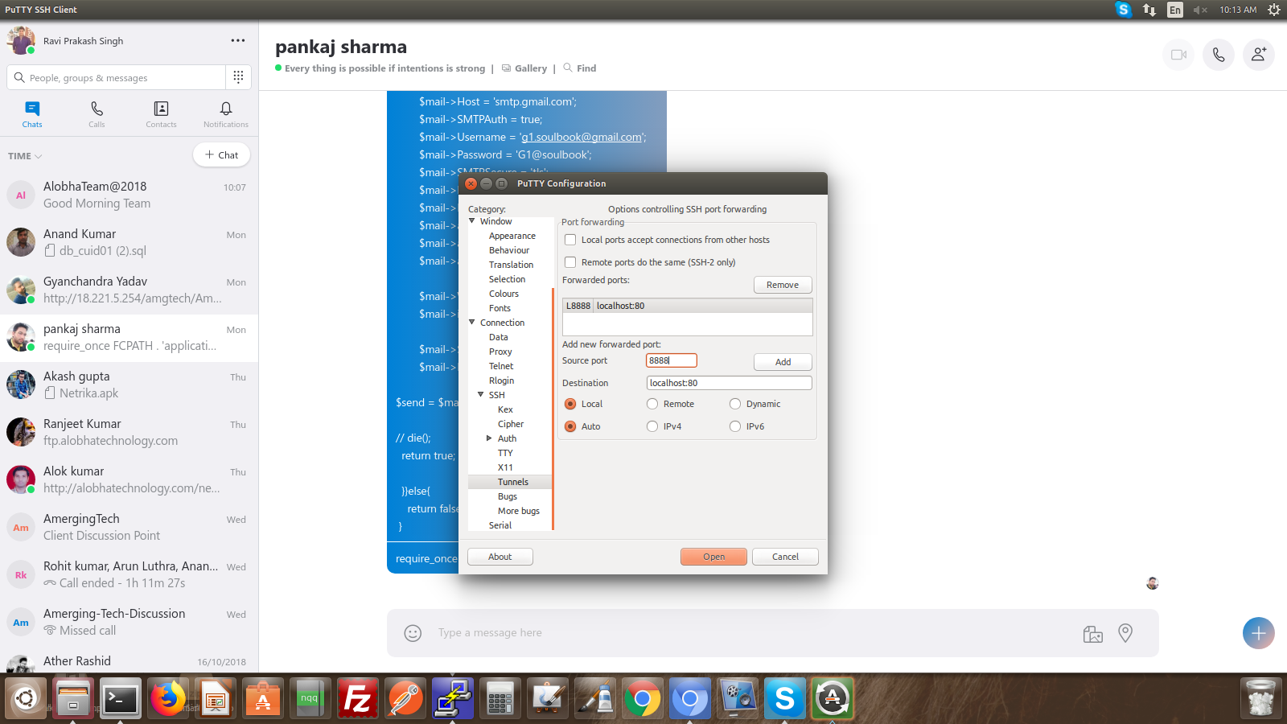Start an audio call in Skype
This screenshot has height=724, width=1287.
(1219, 55)
